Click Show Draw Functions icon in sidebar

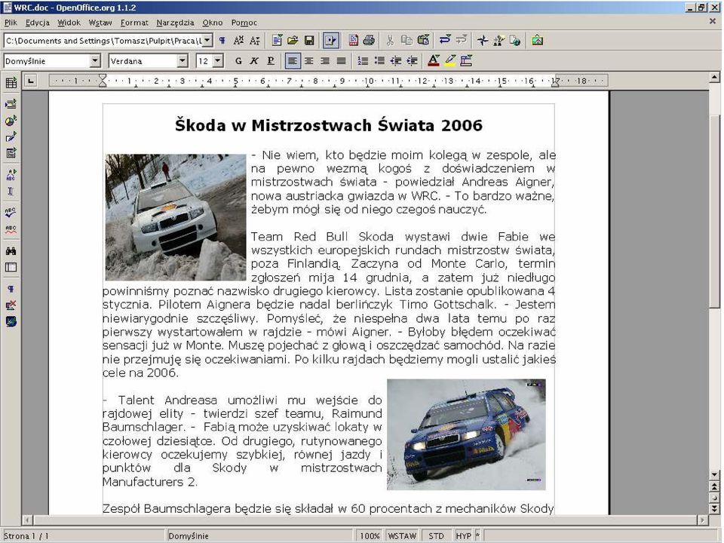(x=11, y=137)
